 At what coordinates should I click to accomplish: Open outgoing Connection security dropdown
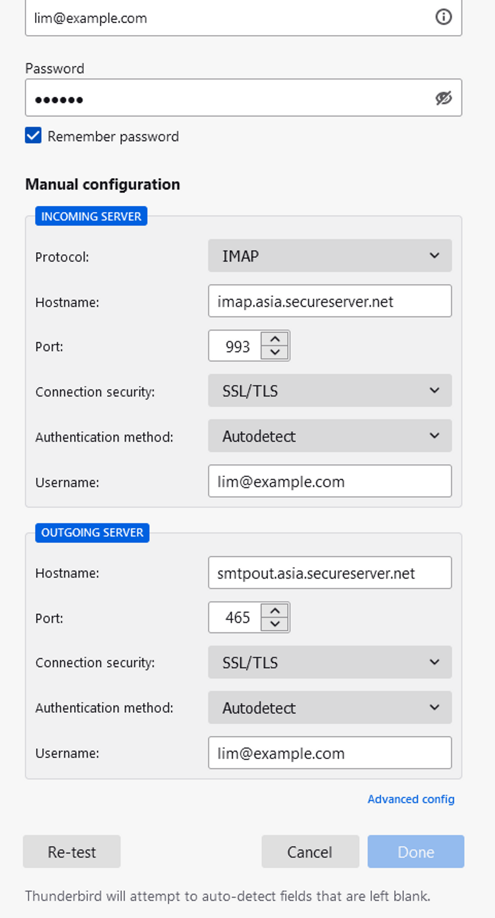tap(329, 663)
